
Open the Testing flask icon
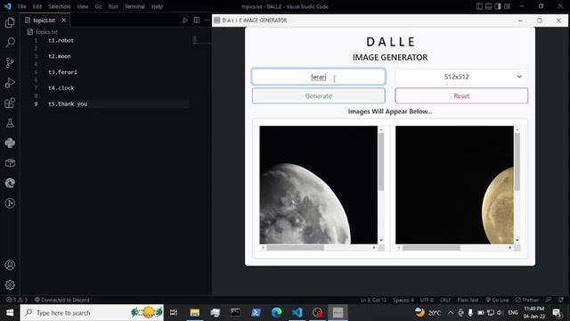[x=10, y=123]
